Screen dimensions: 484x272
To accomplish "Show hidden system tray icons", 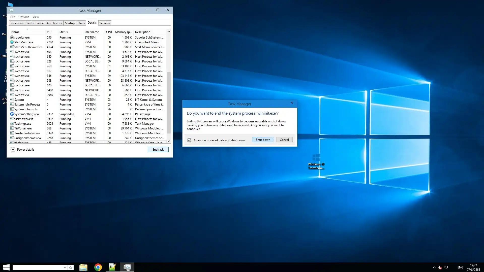I will [x=434, y=267].
